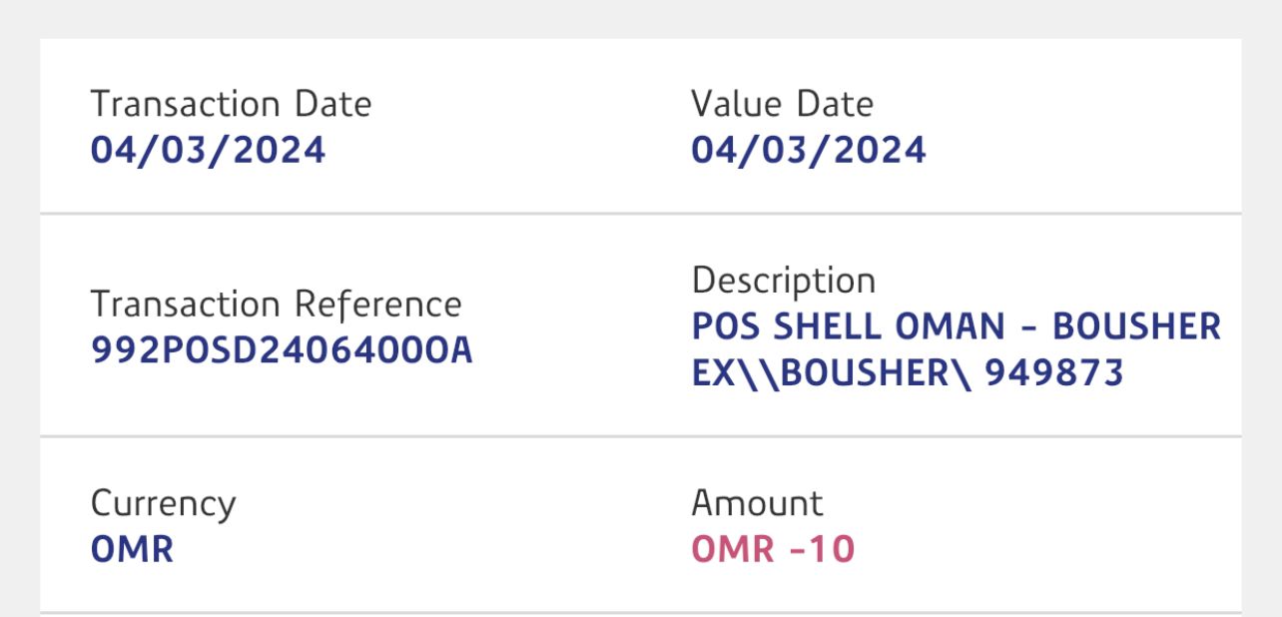Viewport: 1282px width, 617px height.
Task: Select the OMR value under Currency
Action: [132, 550]
